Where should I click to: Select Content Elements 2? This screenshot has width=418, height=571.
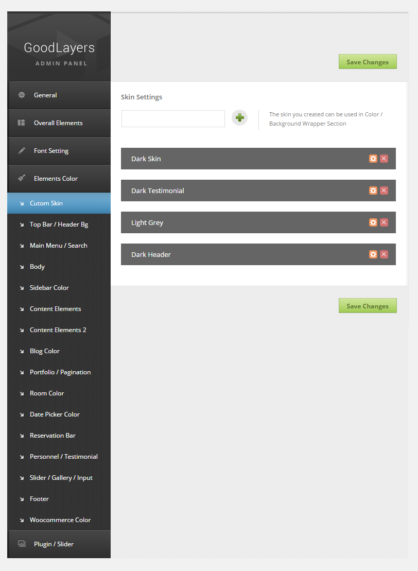pos(59,330)
